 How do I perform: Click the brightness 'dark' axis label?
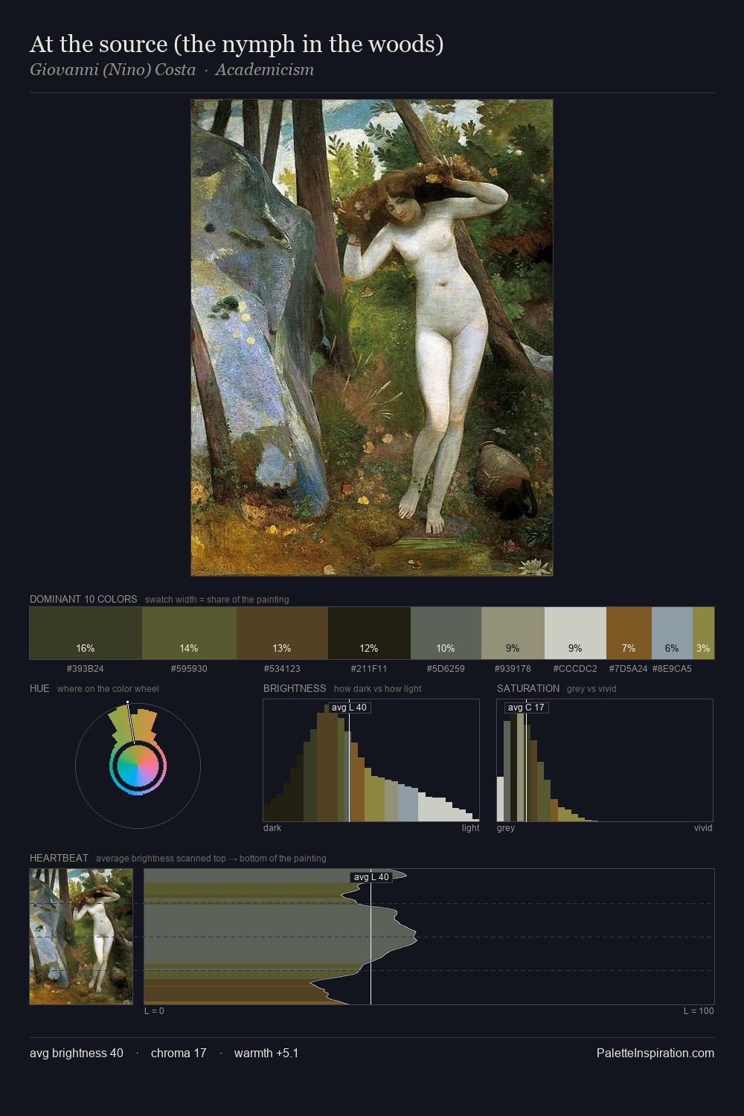272,828
